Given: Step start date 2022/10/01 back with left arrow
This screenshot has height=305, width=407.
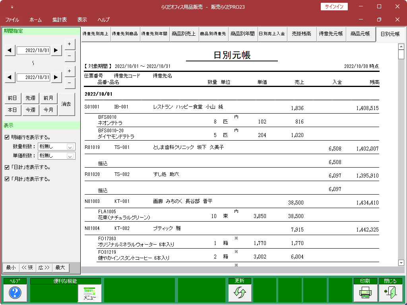Looking at the screenshot, I should click(10, 50).
